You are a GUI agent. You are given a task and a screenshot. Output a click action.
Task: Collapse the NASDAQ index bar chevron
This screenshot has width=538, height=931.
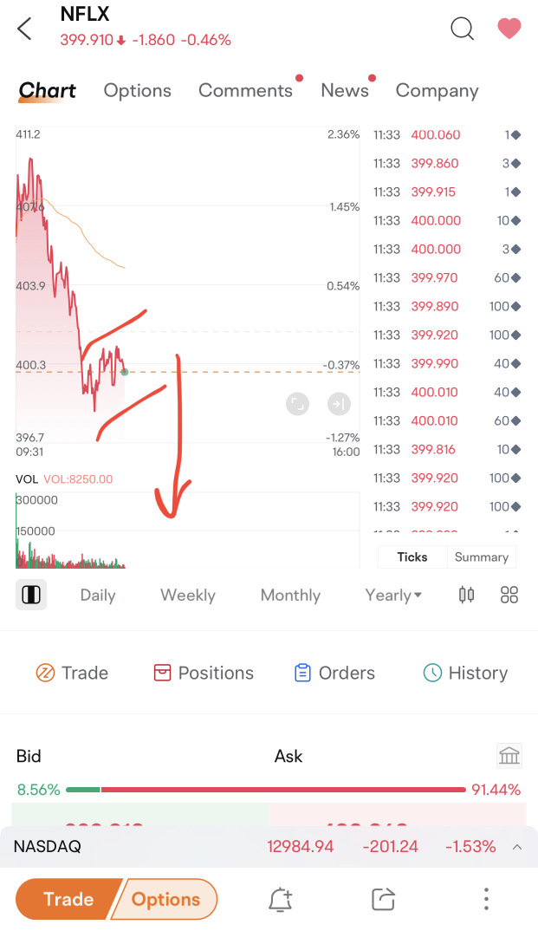[517, 846]
